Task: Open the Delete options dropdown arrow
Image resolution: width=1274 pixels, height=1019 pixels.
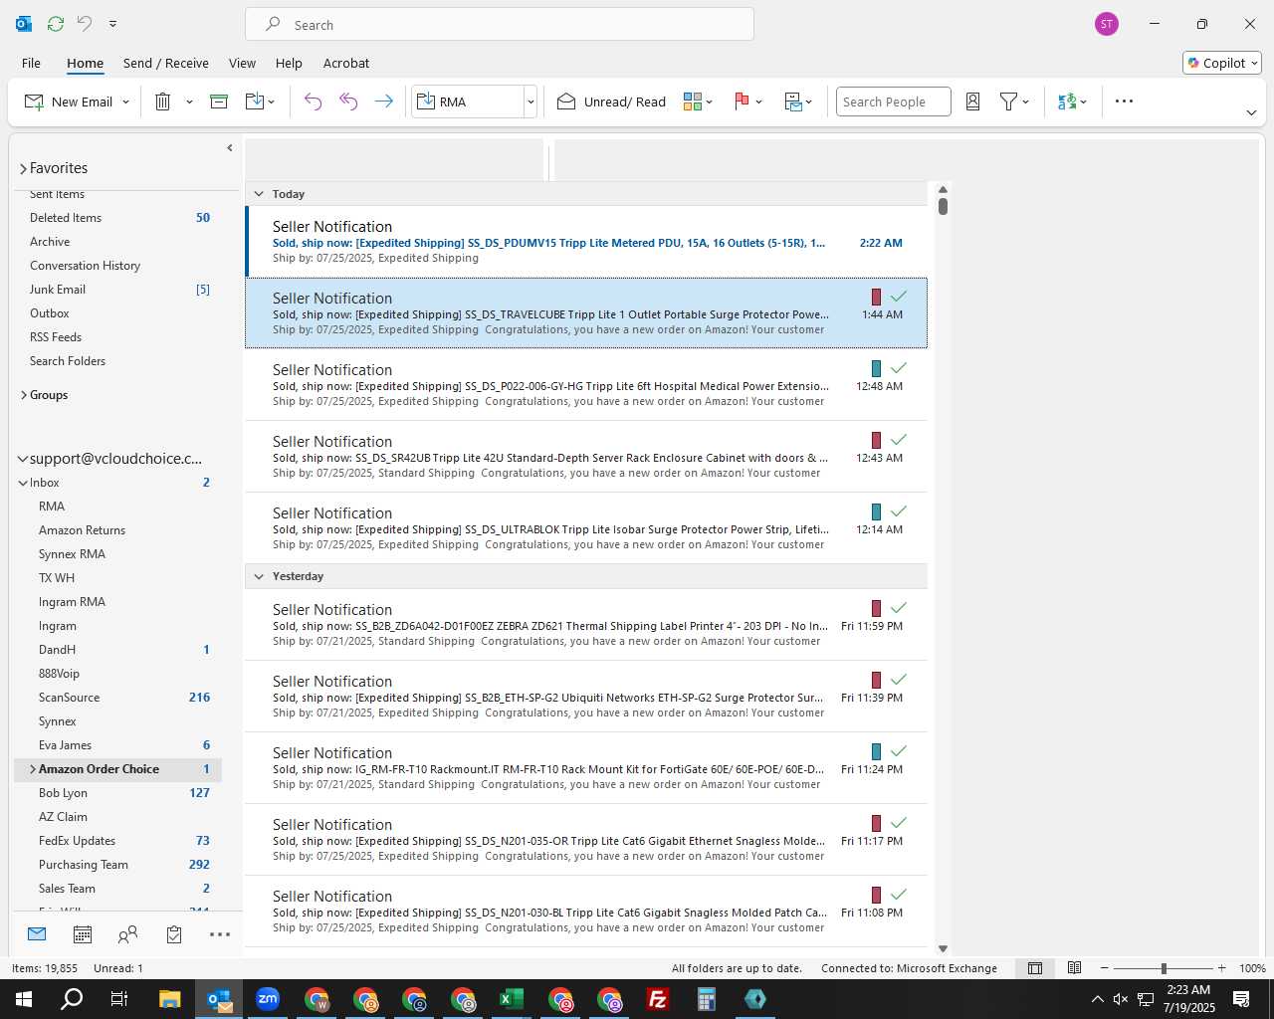Action: pos(189,102)
